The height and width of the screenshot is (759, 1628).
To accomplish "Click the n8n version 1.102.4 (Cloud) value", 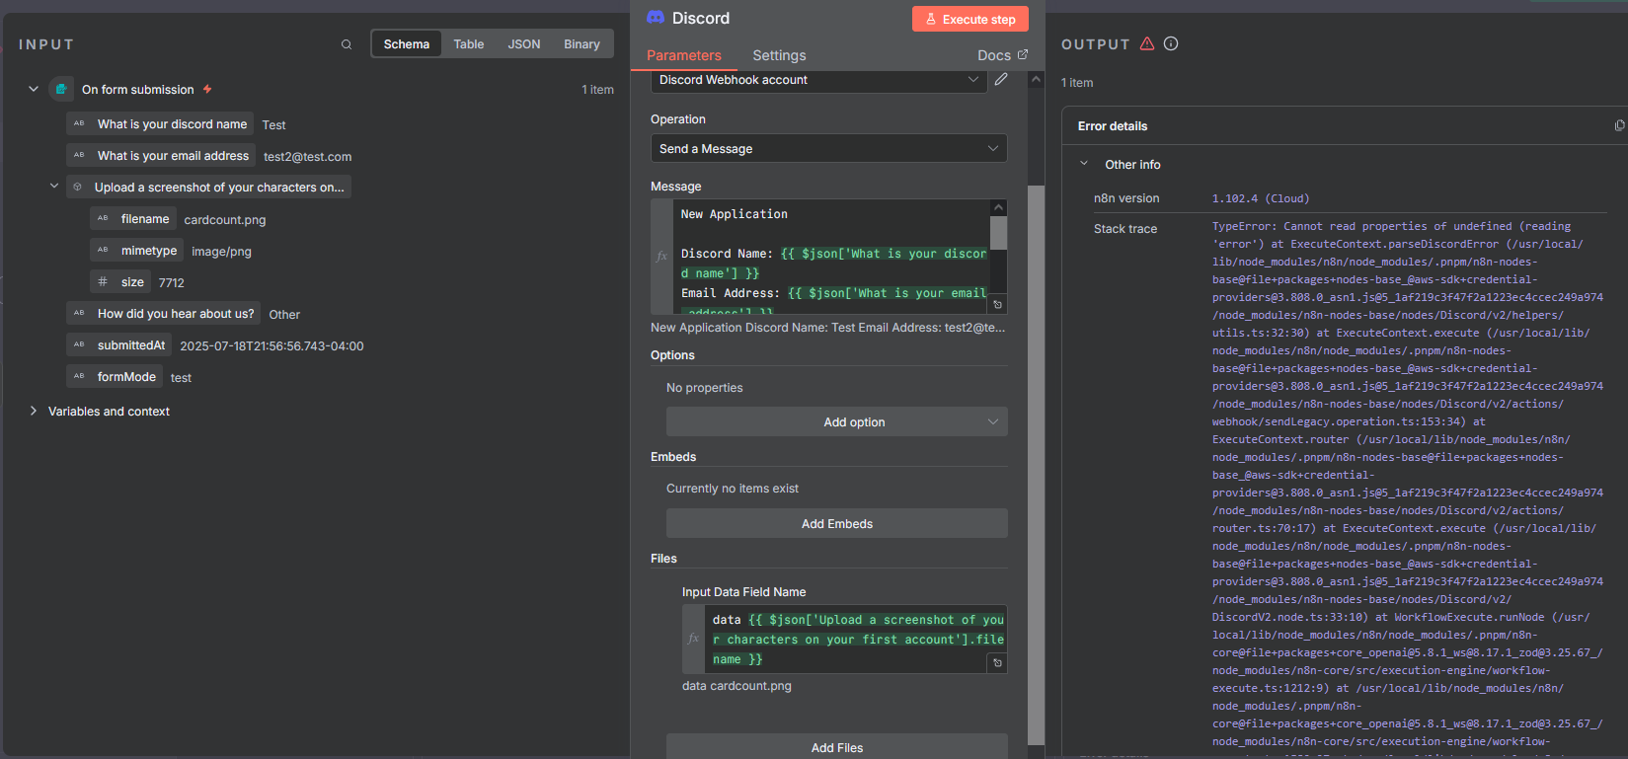I will tap(1261, 198).
